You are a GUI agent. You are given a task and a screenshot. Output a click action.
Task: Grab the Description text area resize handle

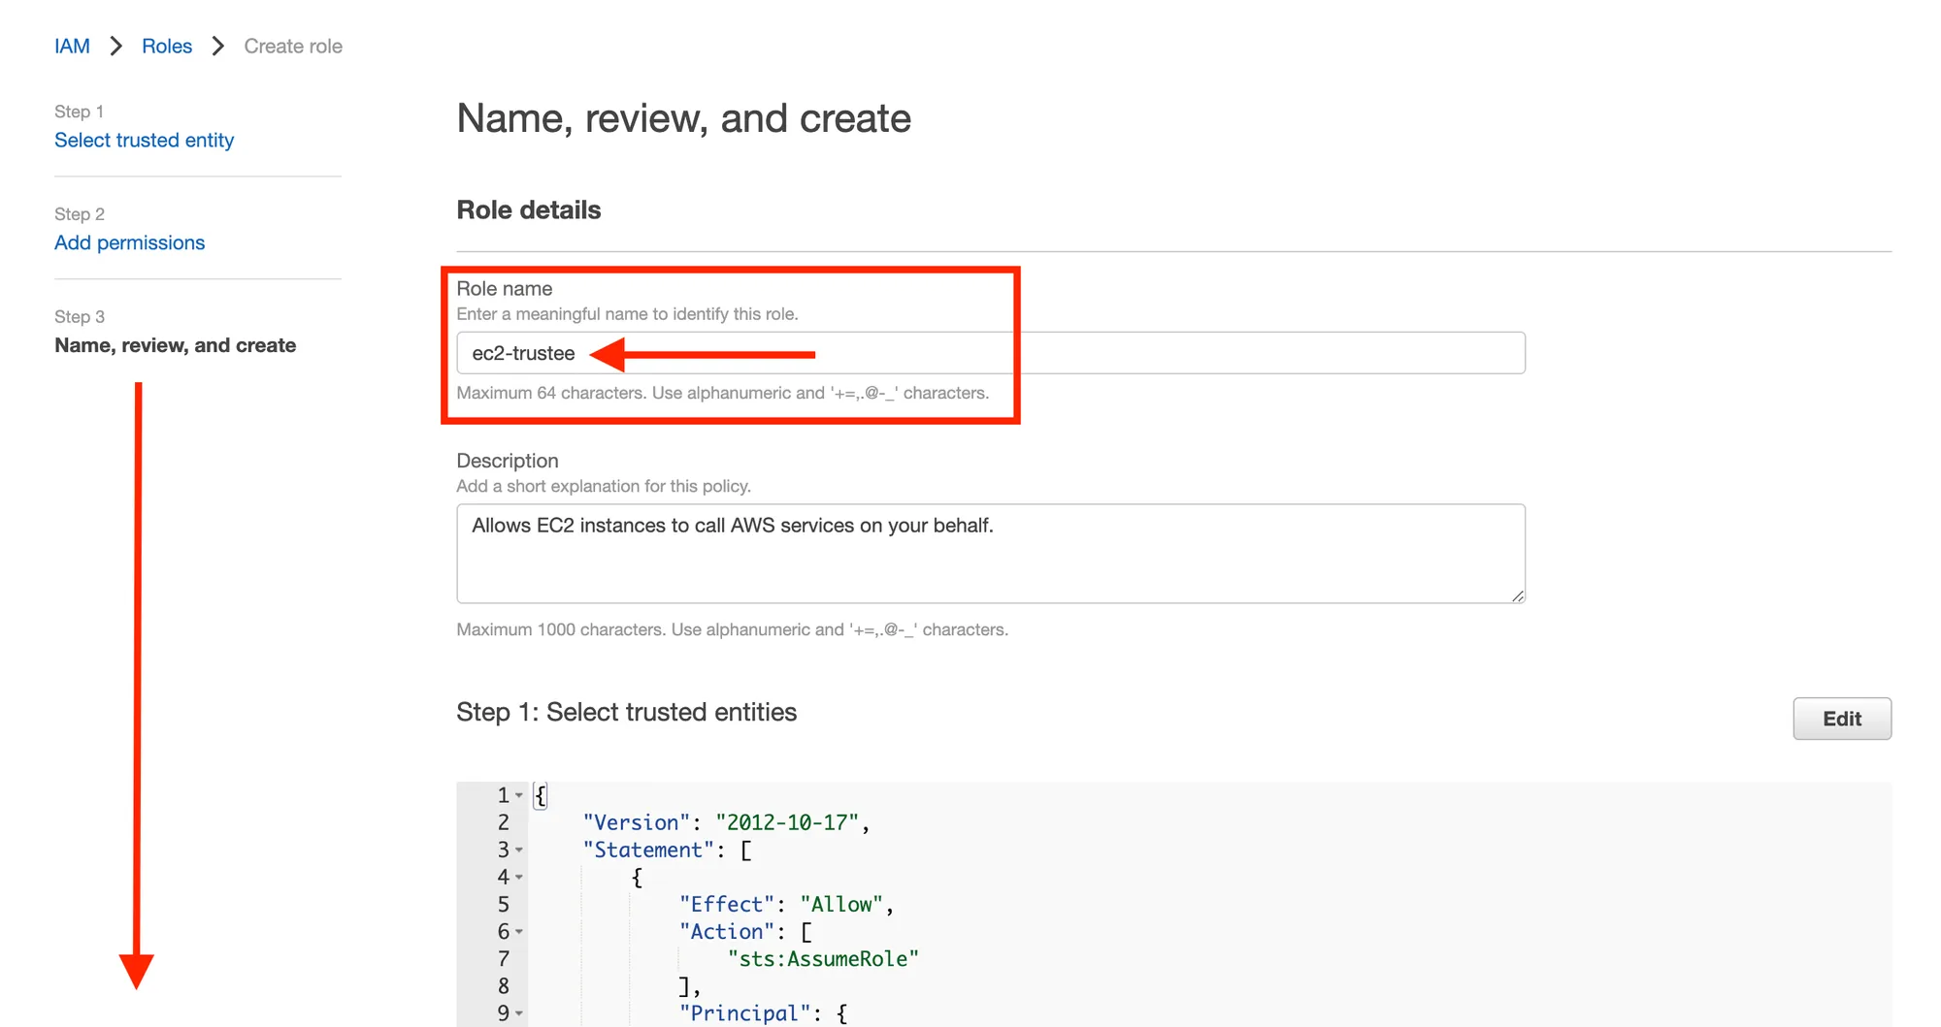coord(1518,595)
